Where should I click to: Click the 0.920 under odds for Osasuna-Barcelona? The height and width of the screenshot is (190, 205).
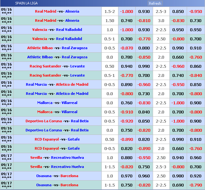[x=196, y=176]
